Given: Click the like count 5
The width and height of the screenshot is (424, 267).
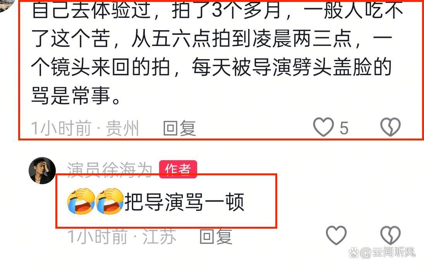Looking at the screenshot, I should click(344, 128).
